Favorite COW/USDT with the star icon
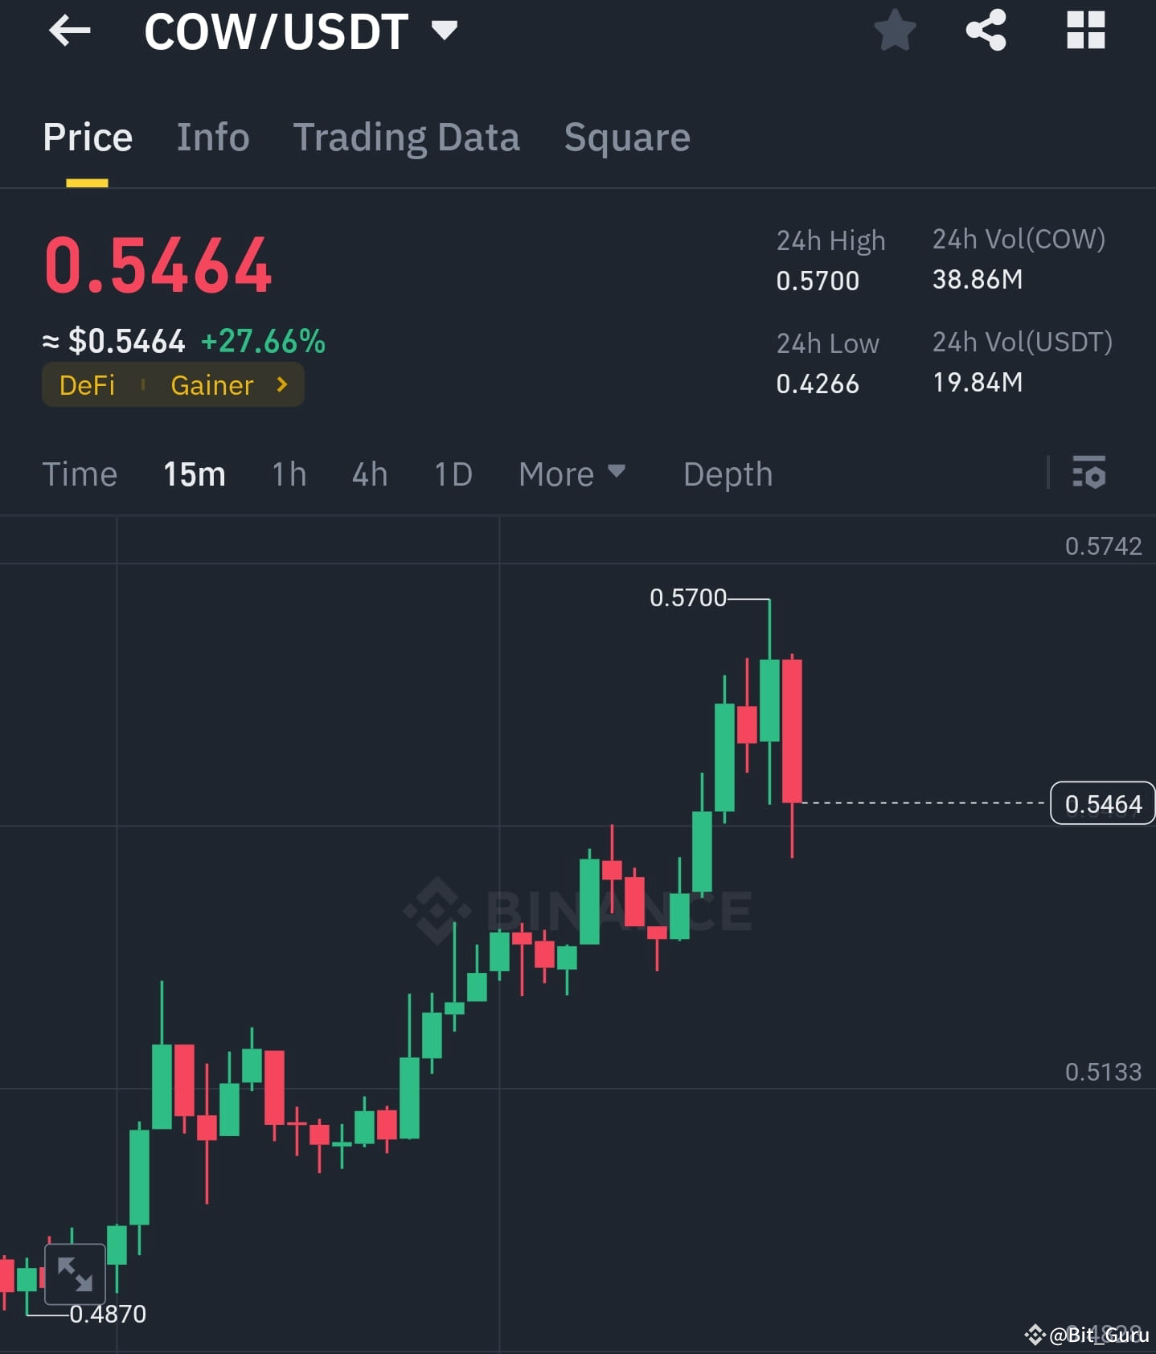Image resolution: width=1156 pixels, height=1354 pixels. (894, 31)
